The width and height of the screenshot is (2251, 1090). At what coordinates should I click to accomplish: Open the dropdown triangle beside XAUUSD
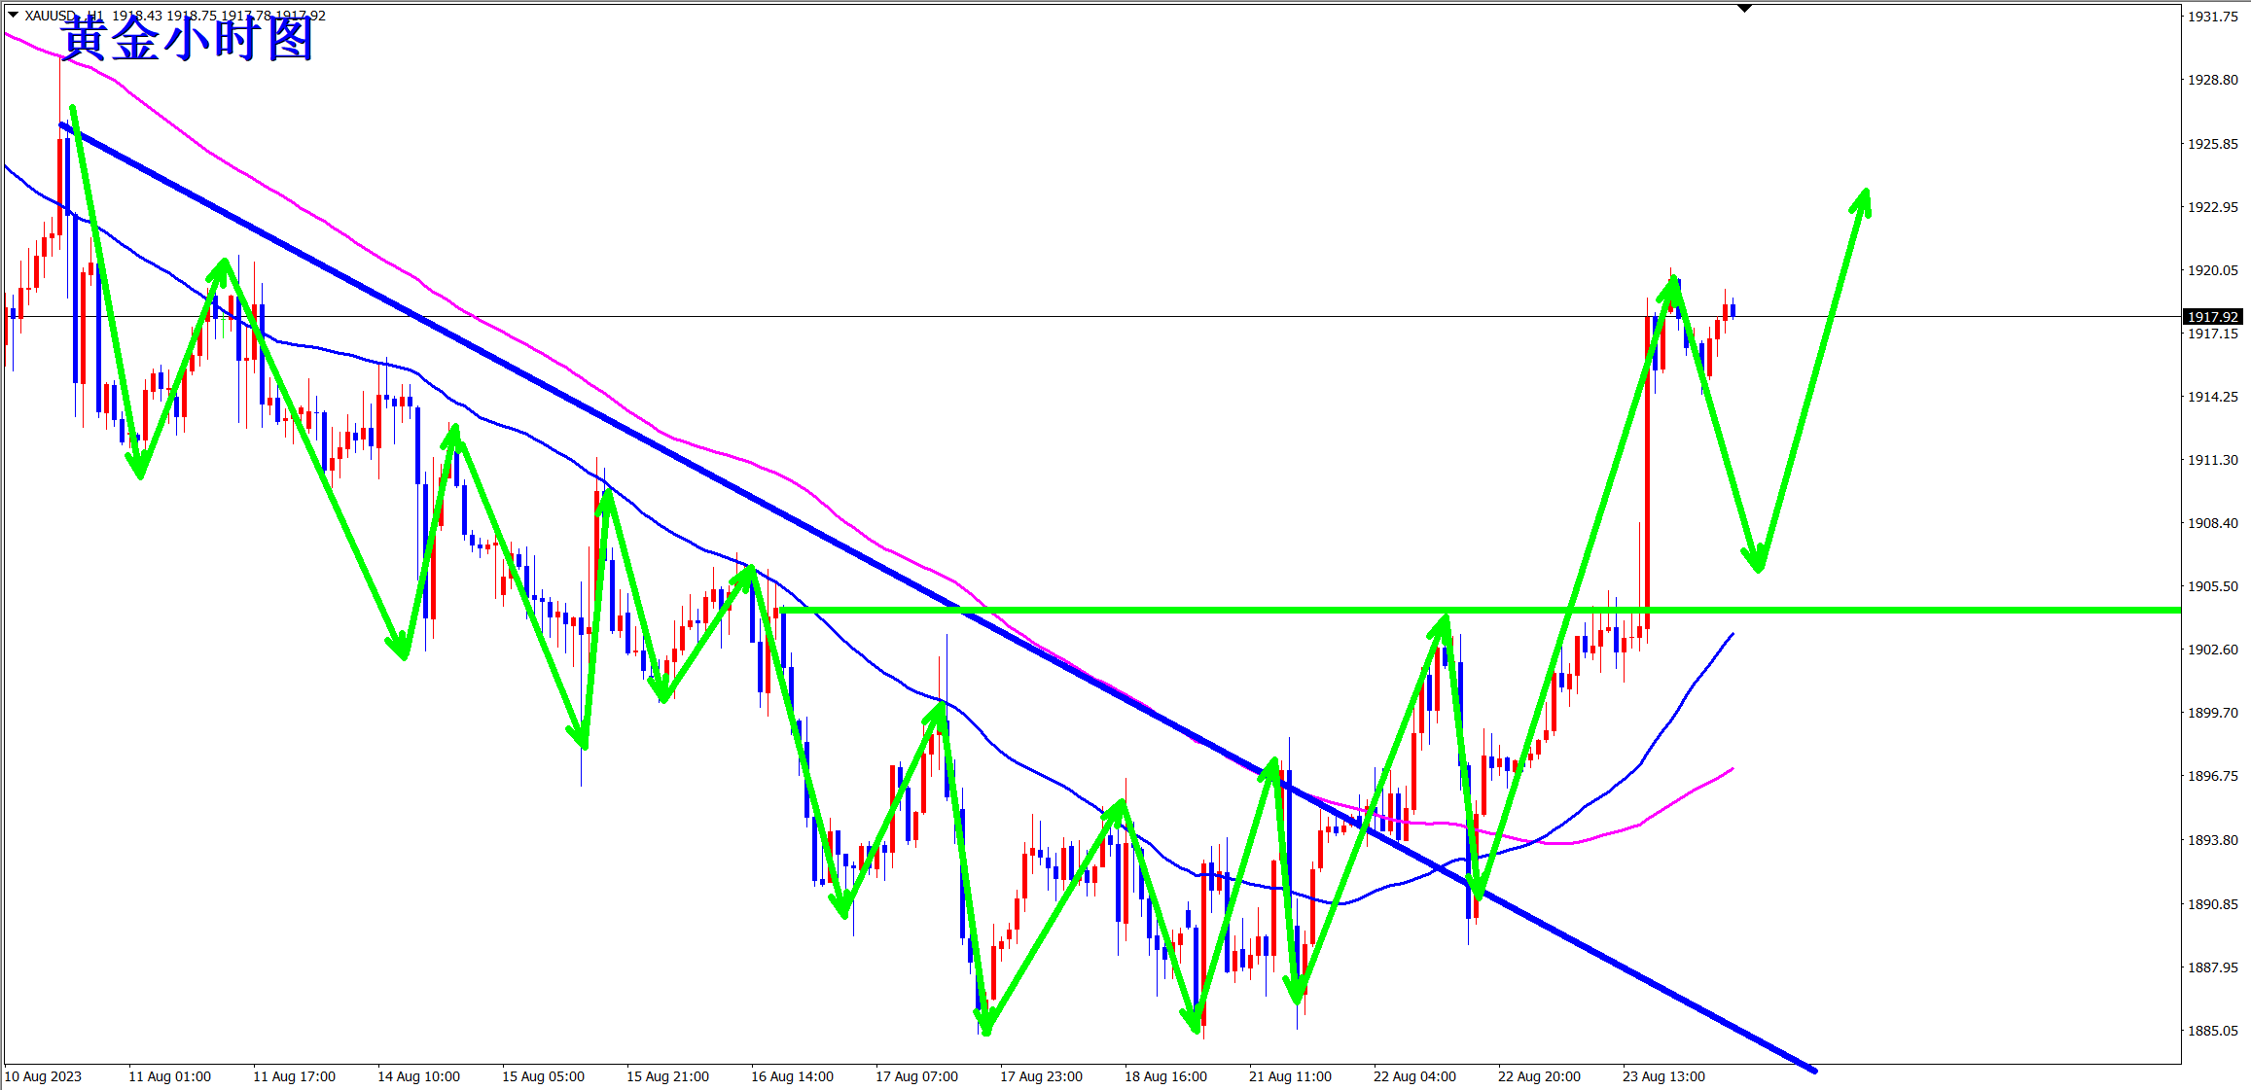tap(13, 15)
